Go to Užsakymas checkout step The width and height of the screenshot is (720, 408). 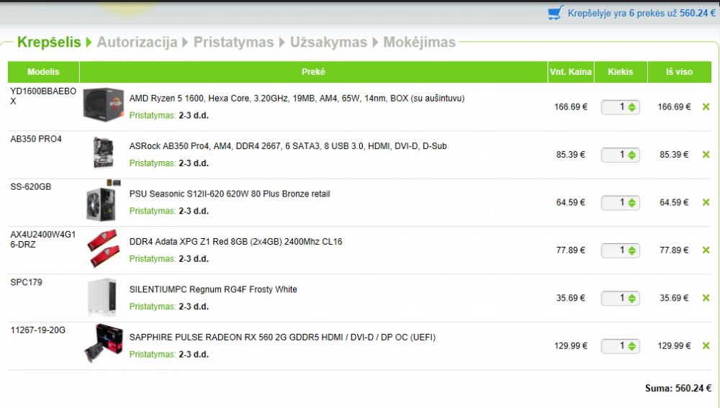328,42
